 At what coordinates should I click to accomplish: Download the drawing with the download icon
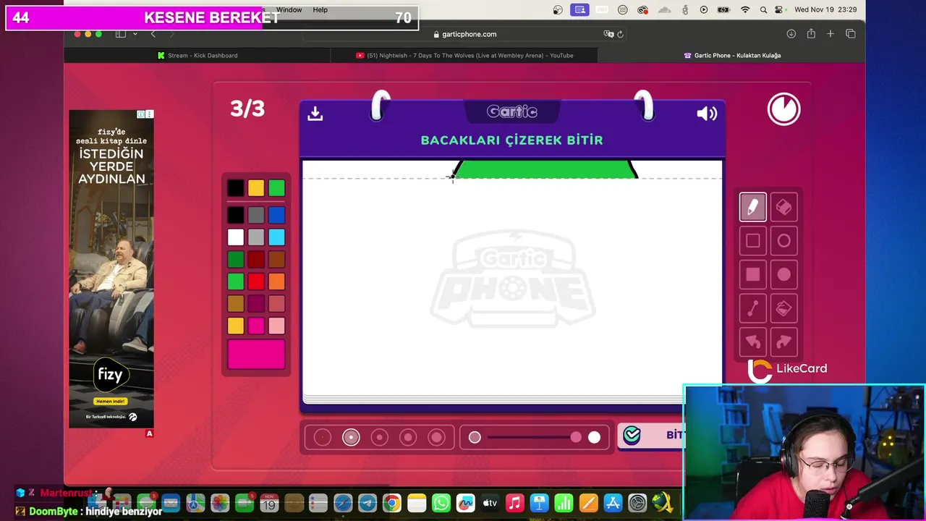pos(315,114)
